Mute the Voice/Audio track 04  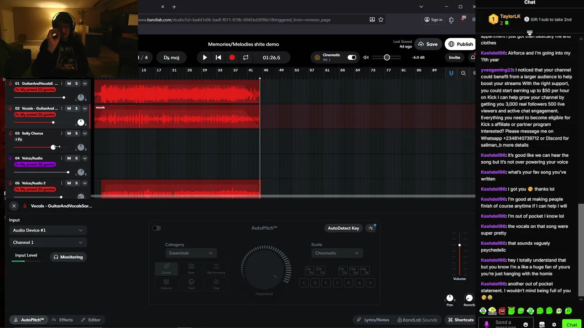pyautogui.click(x=69, y=158)
